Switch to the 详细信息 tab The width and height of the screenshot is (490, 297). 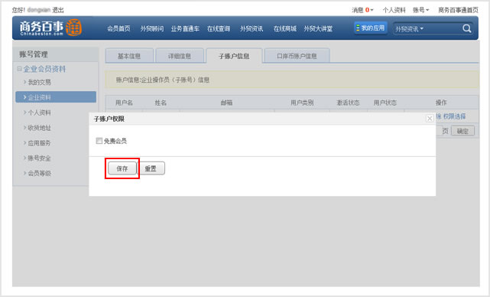click(180, 56)
